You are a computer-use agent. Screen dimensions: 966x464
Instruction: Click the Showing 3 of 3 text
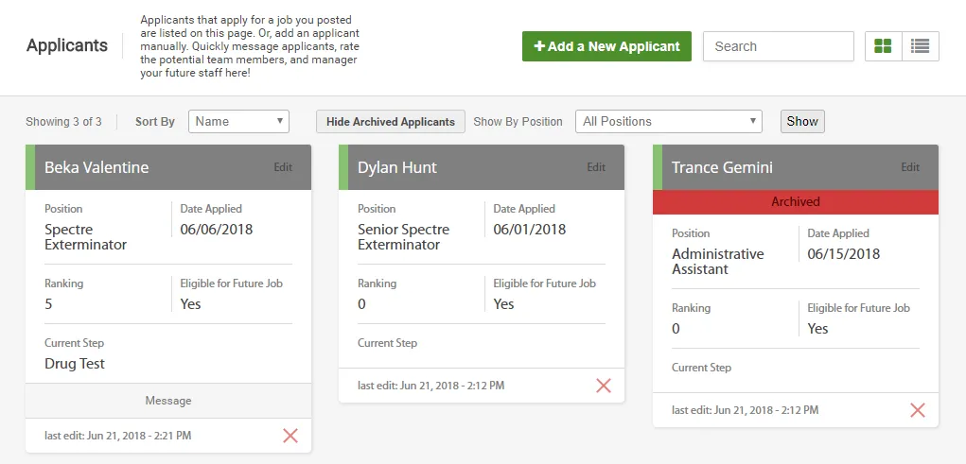coord(63,121)
